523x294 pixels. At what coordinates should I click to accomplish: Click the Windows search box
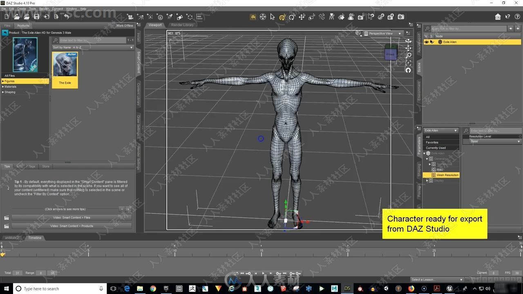pos(60,289)
